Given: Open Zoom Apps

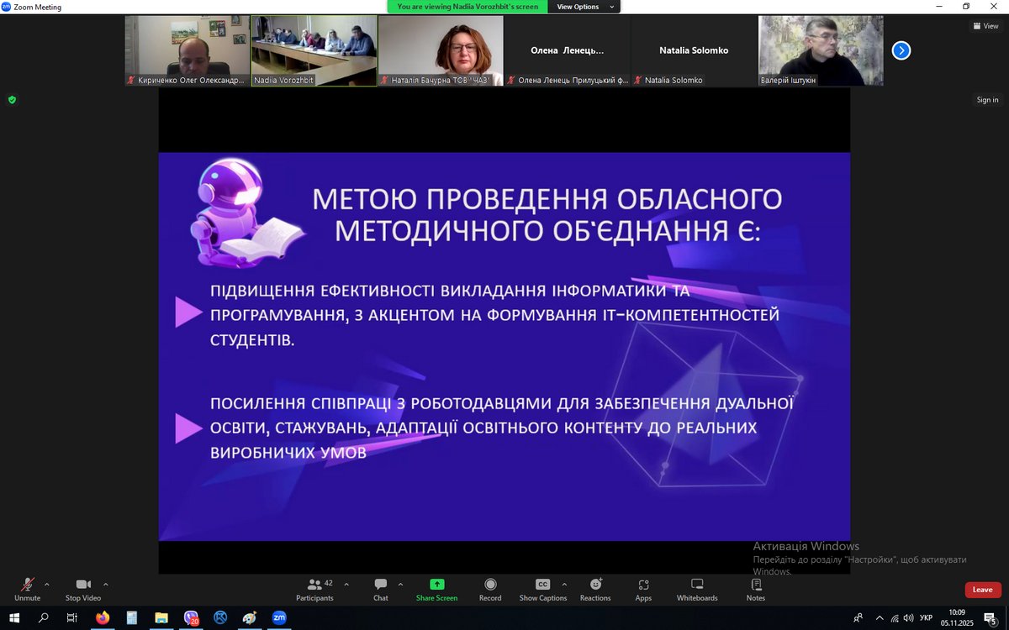Looking at the screenshot, I should [x=643, y=589].
